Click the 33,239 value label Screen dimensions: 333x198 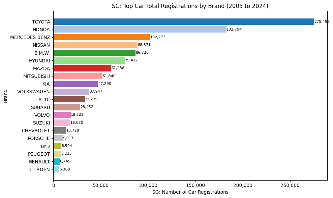pos(91,99)
